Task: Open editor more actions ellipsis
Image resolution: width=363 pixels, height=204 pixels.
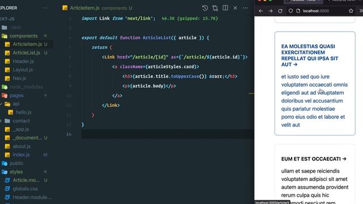Action: (246, 8)
